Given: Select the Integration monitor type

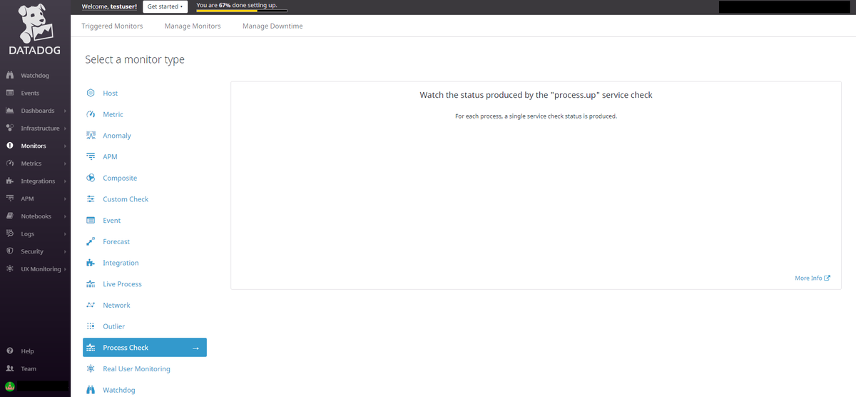Looking at the screenshot, I should click(x=121, y=263).
